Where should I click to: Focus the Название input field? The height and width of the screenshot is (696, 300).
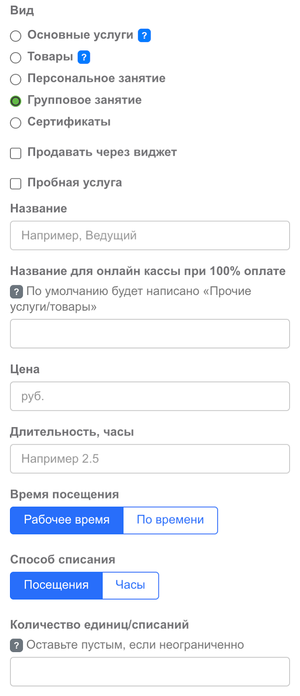[150, 235]
